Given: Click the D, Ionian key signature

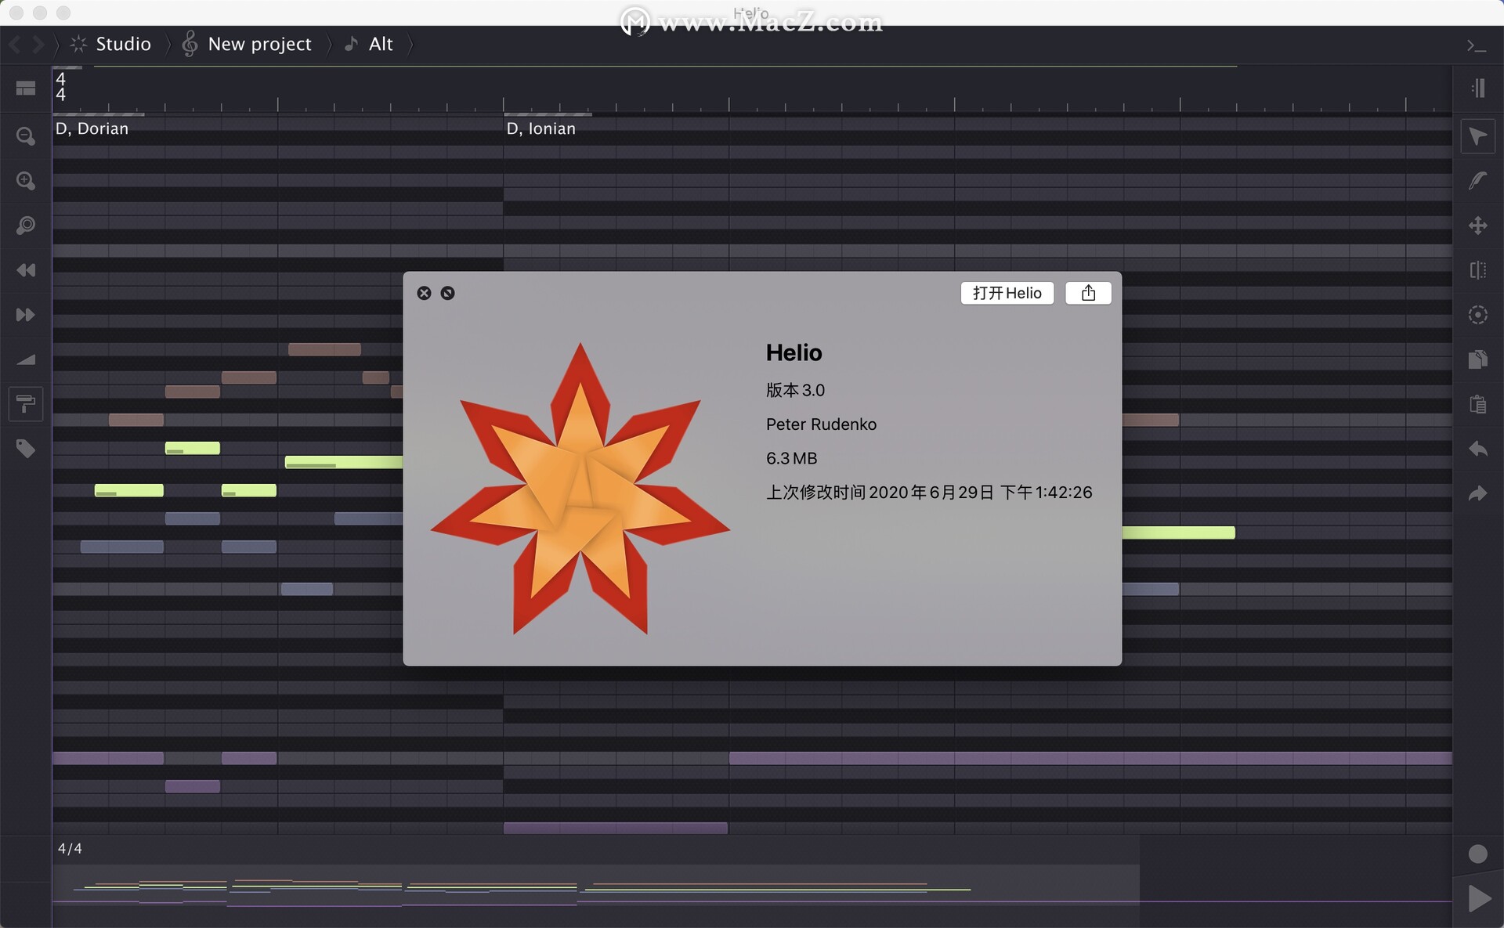Looking at the screenshot, I should [540, 128].
